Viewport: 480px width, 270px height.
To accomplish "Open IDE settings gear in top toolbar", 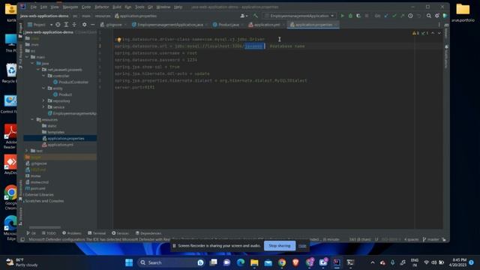I will tap(437, 16).
